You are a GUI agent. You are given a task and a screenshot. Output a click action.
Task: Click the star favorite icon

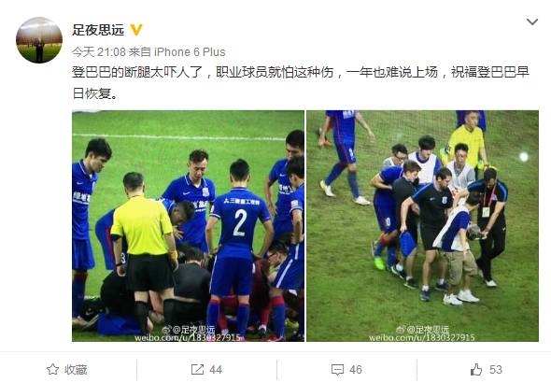(52, 369)
